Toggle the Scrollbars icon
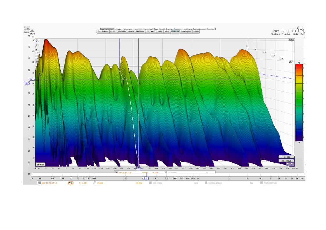The image size is (326, 230). point(275,31)
